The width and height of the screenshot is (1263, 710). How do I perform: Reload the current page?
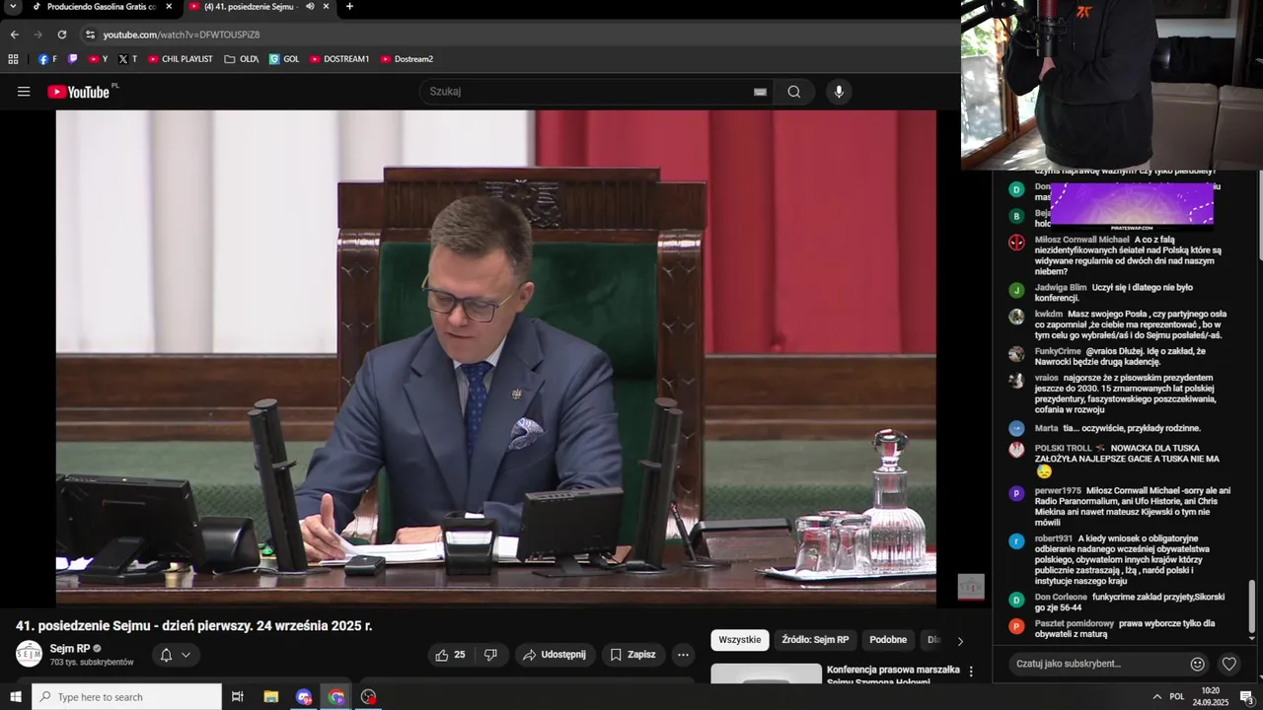coord(61,35)
